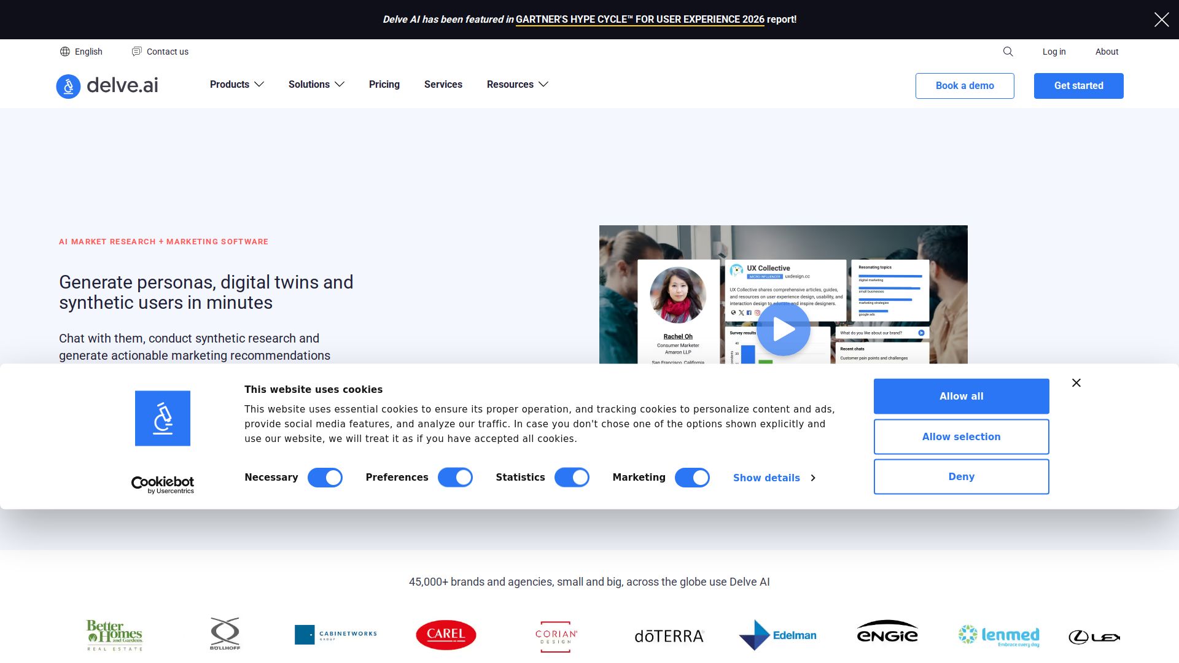
Task: Accept cookies with Allow all
Action: coord(962,397)
